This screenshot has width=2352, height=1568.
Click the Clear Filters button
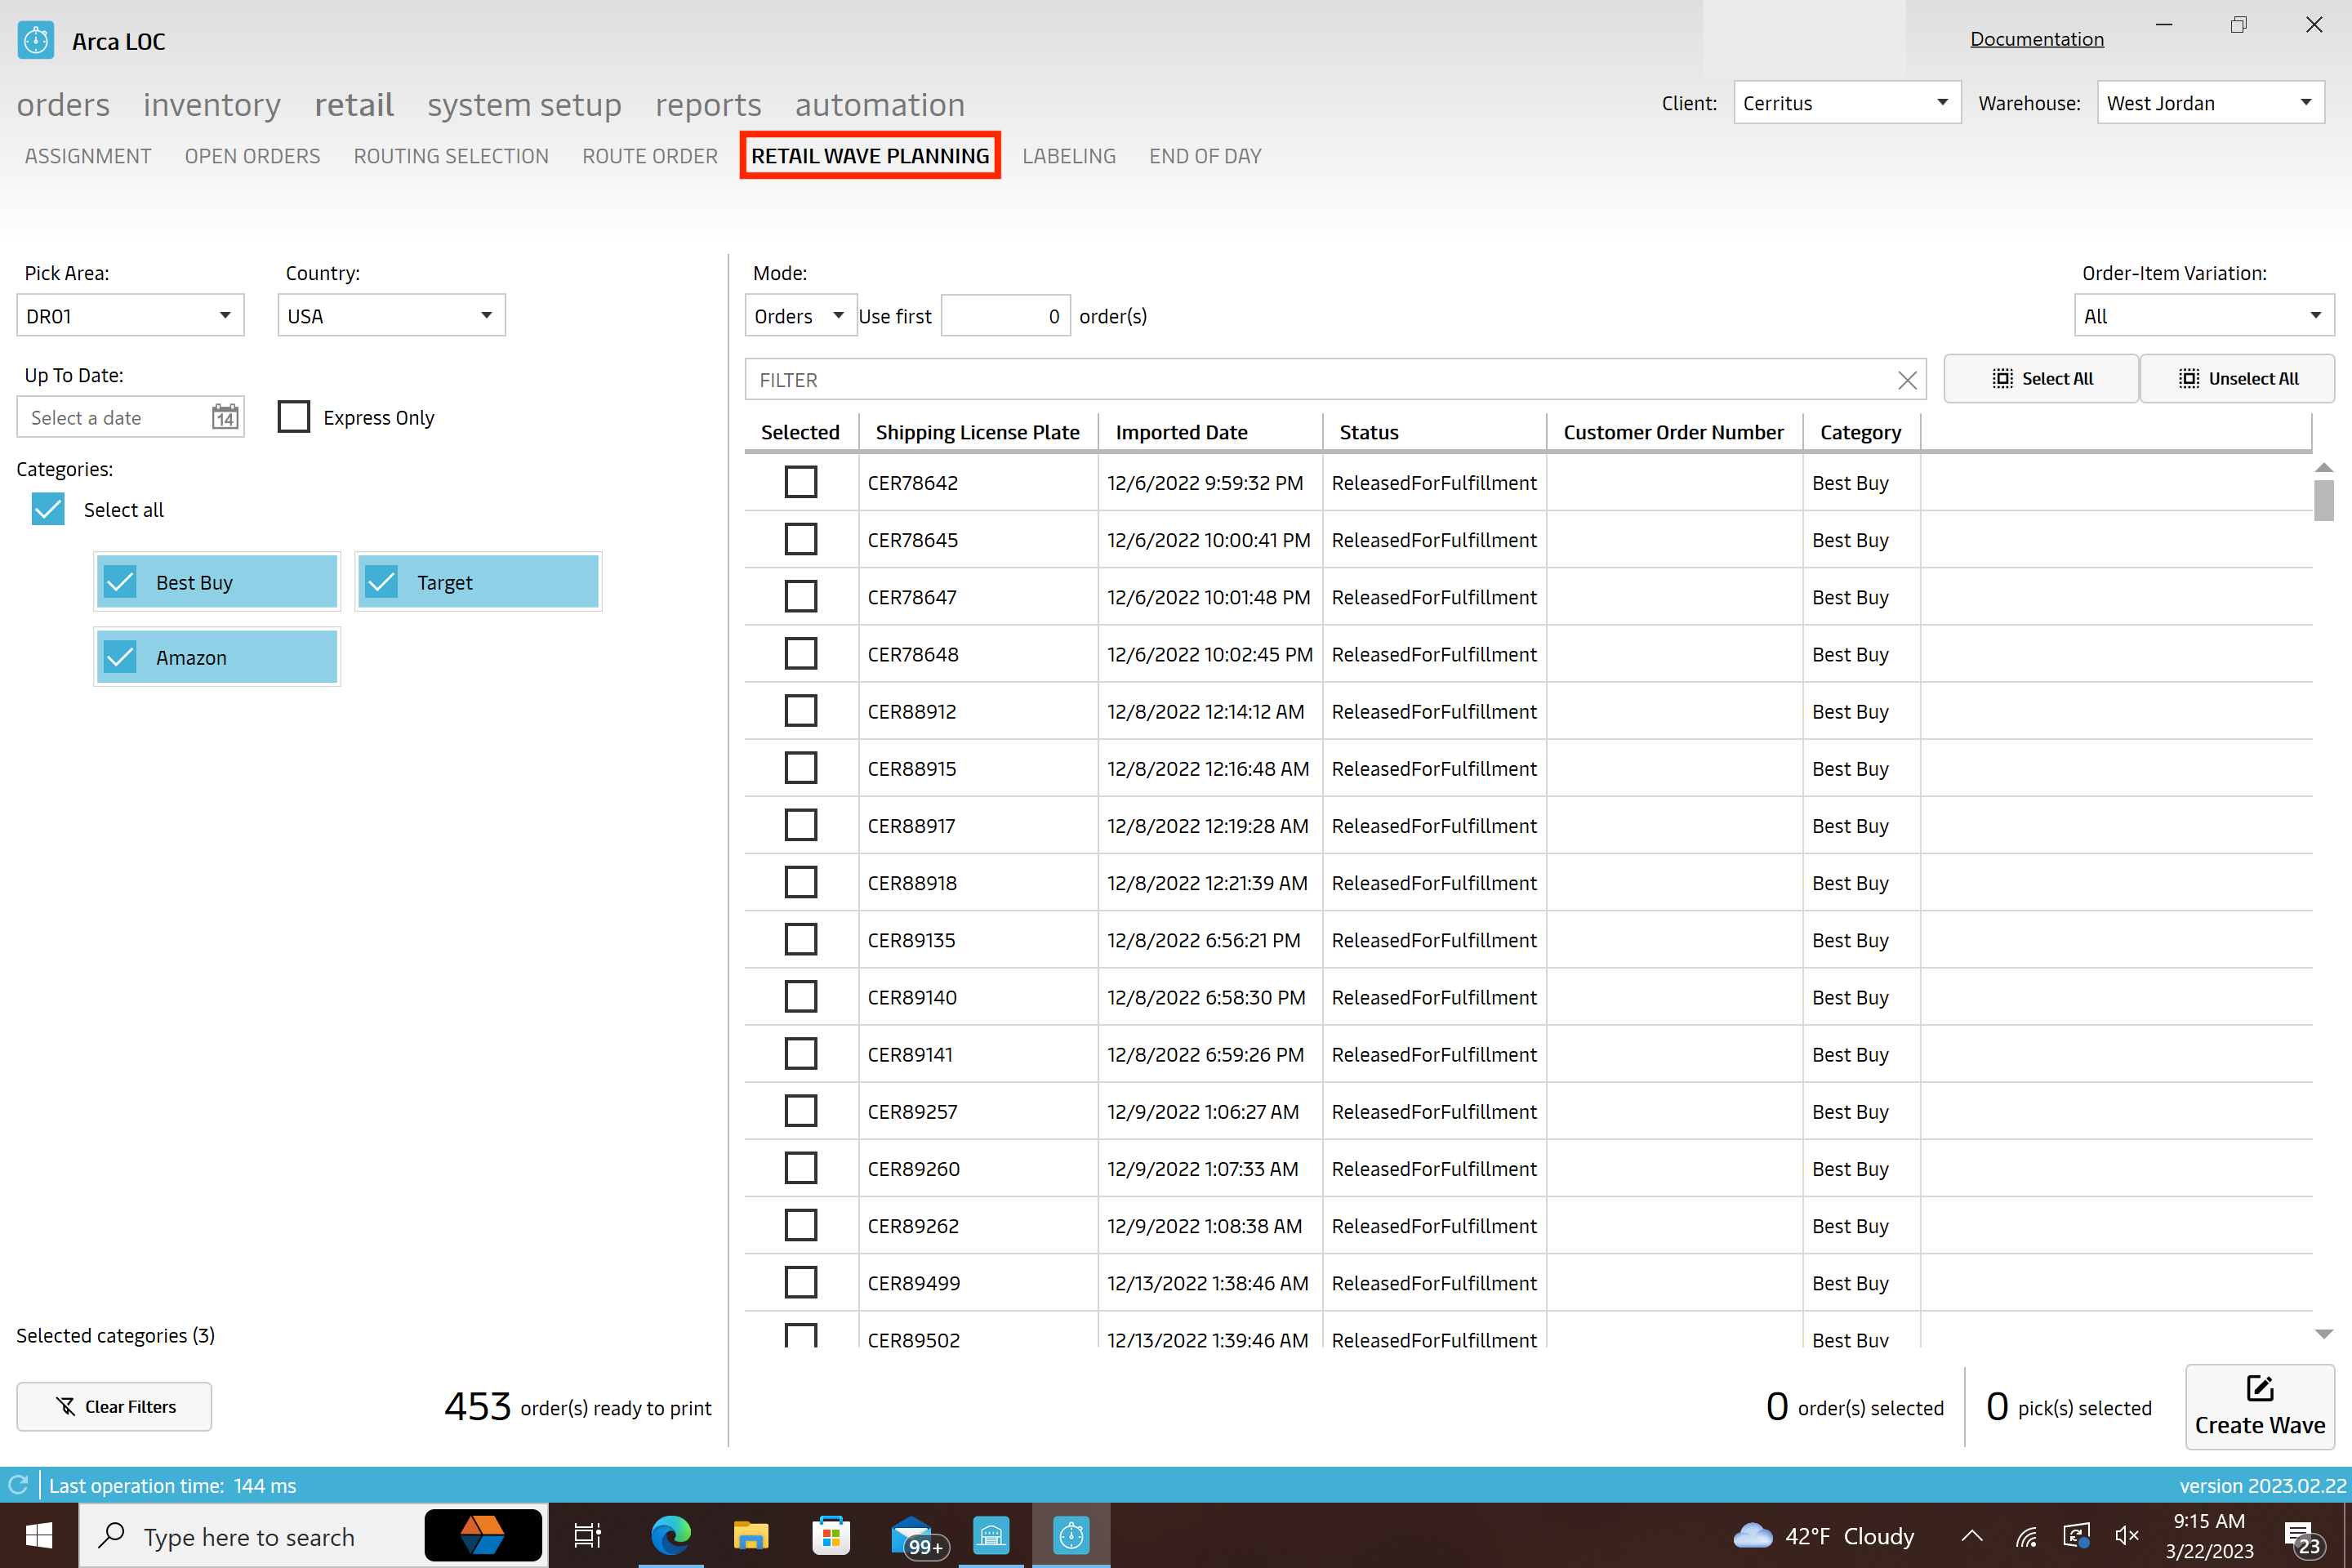click(x=114, y=1405)
